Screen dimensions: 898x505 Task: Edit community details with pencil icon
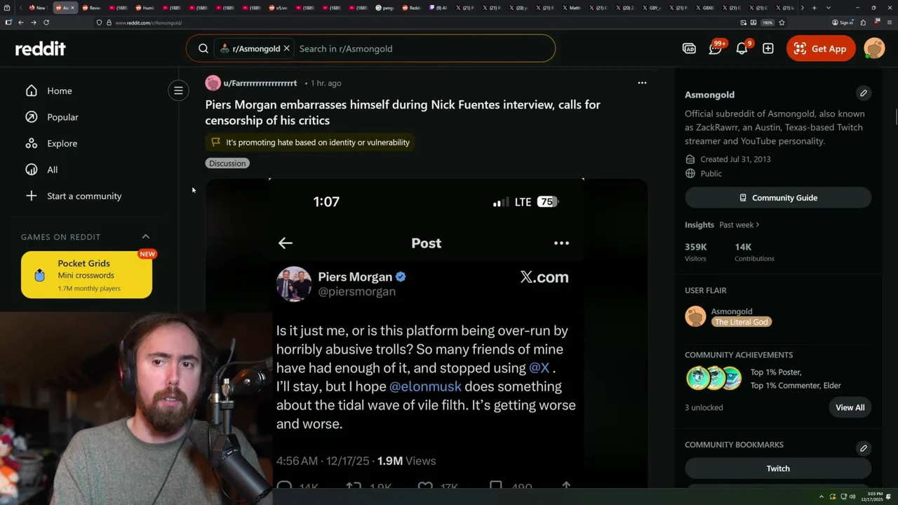tap(864, 93)
